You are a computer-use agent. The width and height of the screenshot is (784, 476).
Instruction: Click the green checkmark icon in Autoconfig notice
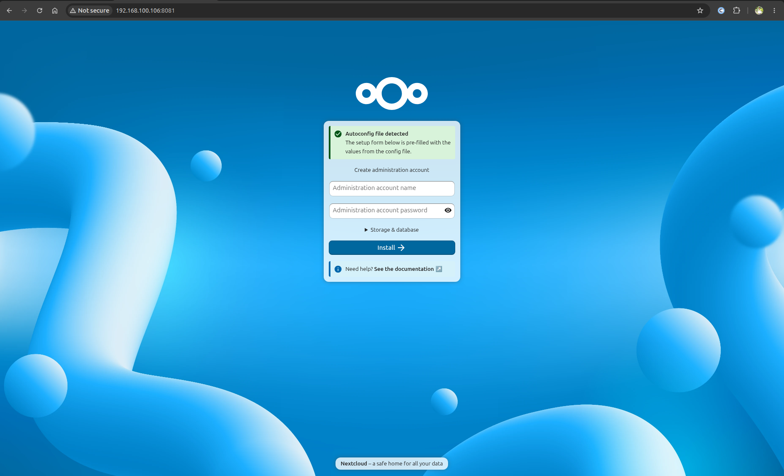click(338, 134)
